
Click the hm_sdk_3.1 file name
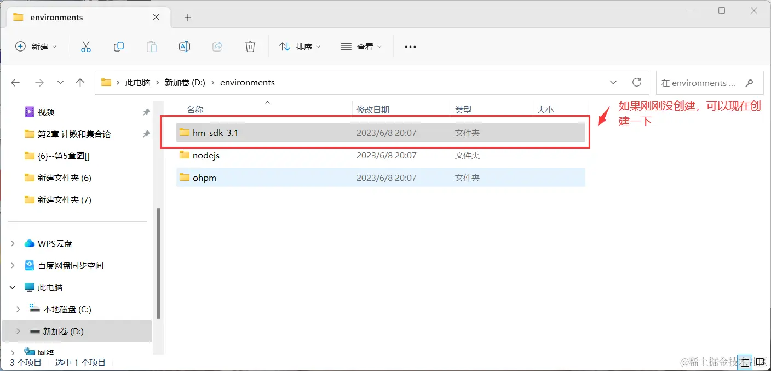[215, 133]
